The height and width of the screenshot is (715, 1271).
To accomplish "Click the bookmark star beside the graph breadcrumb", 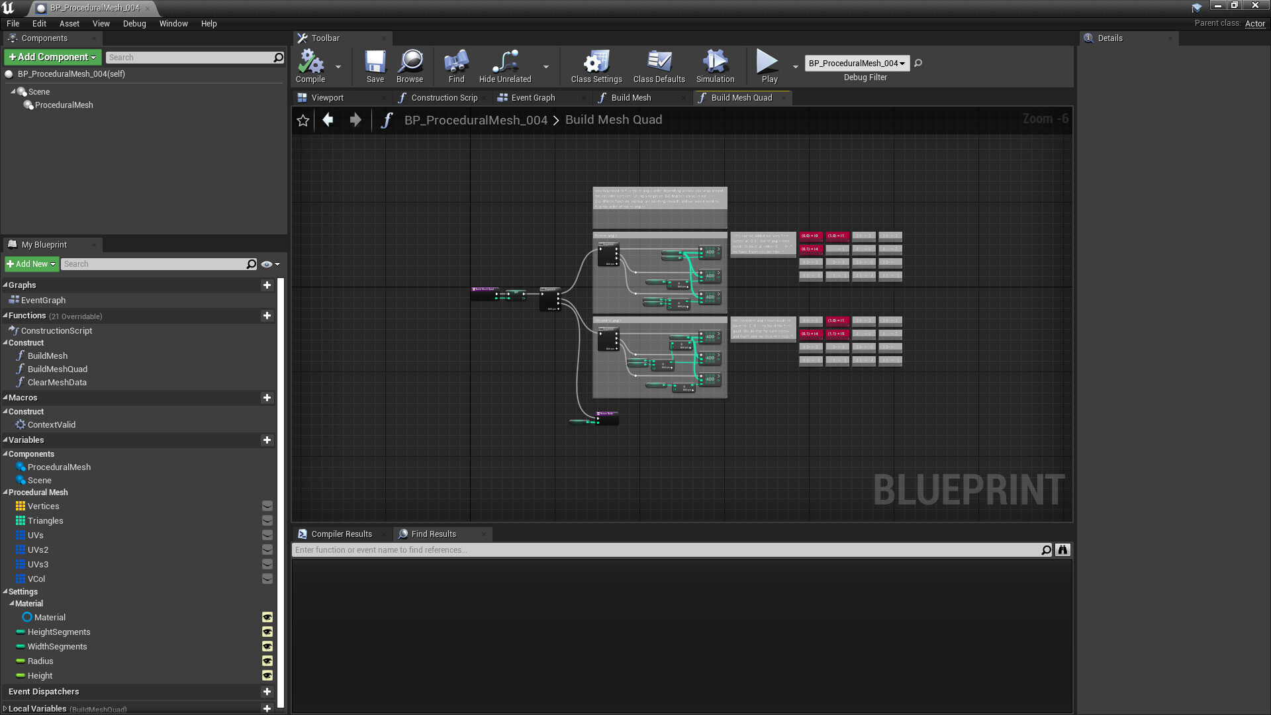I will point(303,120).
